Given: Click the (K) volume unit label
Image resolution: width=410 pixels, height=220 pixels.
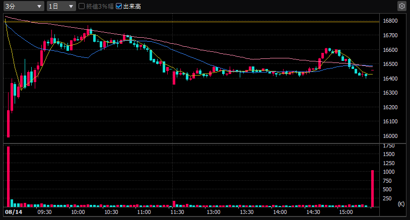Looking at the screenshot, I should (x=401, y=204).
